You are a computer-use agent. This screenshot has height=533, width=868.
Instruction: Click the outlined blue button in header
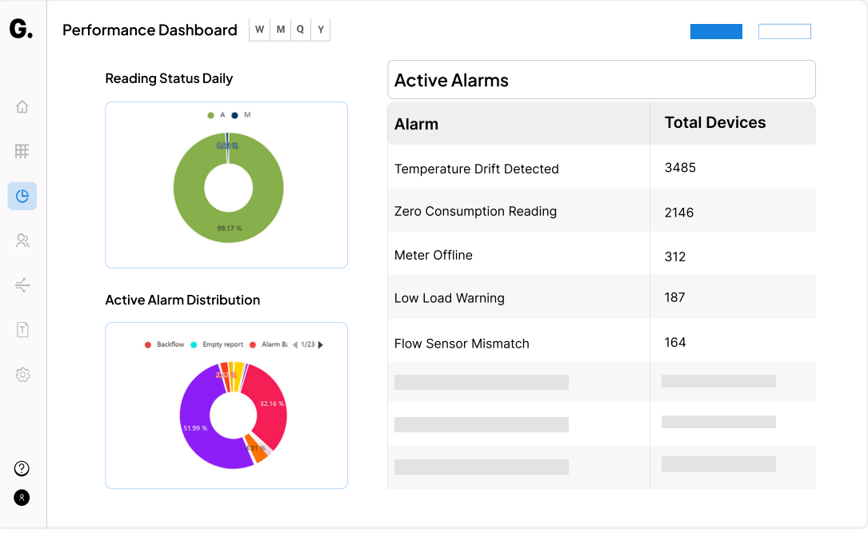(785, 31)
